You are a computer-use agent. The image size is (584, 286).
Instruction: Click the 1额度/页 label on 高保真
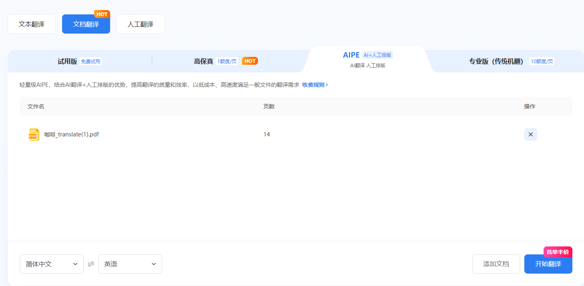coord(227,61)
